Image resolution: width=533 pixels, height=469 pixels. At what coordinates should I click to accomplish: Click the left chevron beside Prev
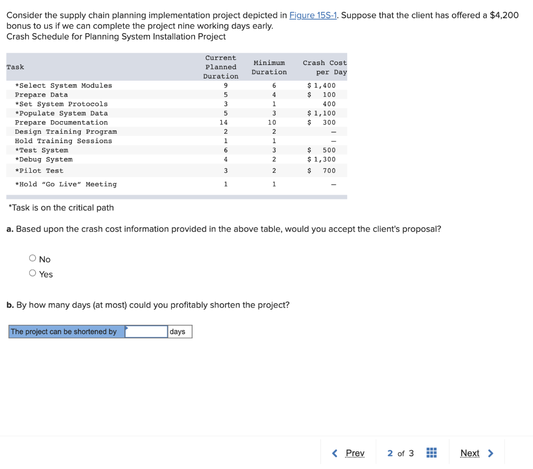(x=335, y=453)
